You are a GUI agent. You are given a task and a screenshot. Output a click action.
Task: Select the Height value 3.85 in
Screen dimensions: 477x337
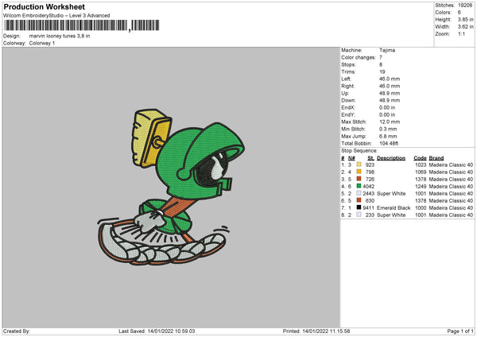(x=465, y=19)
